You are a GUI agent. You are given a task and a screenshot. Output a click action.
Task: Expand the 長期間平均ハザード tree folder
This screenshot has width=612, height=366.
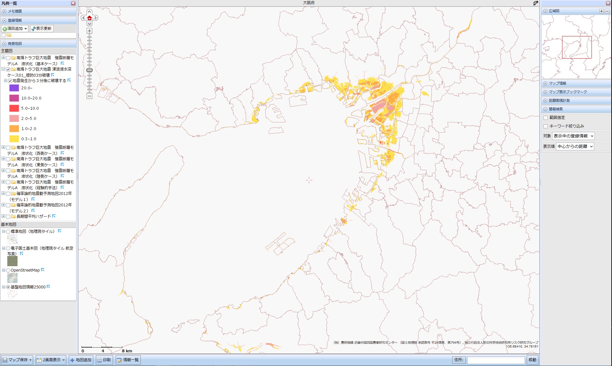coord(4,216)
